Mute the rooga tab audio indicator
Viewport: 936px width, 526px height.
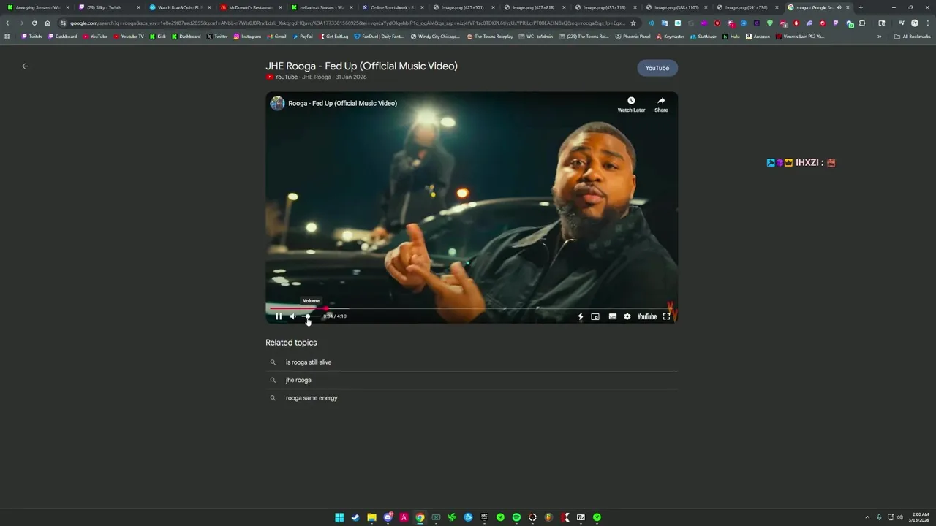[839, 7]
